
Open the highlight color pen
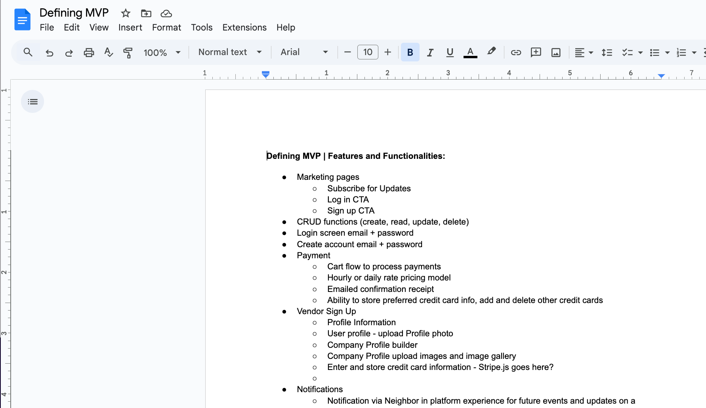tap(491, 51)
